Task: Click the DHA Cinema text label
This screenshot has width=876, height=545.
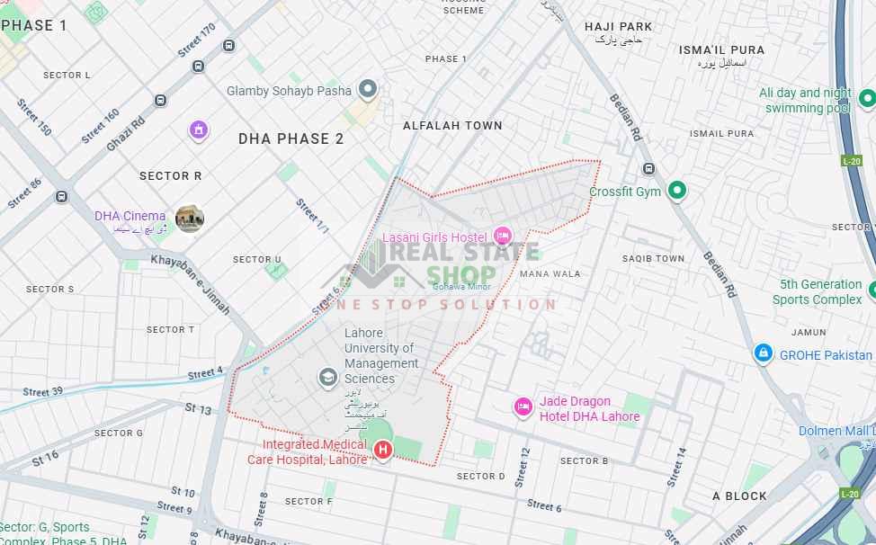Action: (x=130, y=216)
